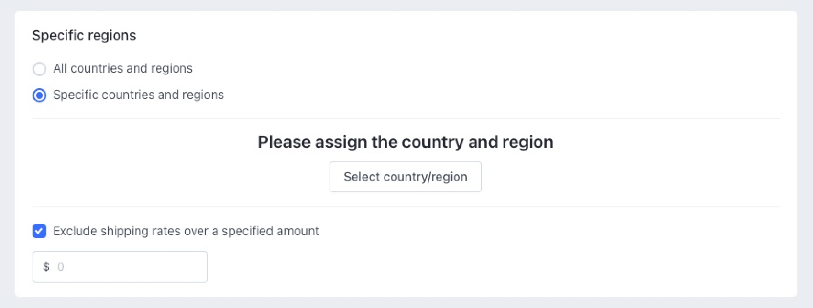Click the 'Specific countries and regions' label text
The image size is (813, 308).
click(138, 95)
